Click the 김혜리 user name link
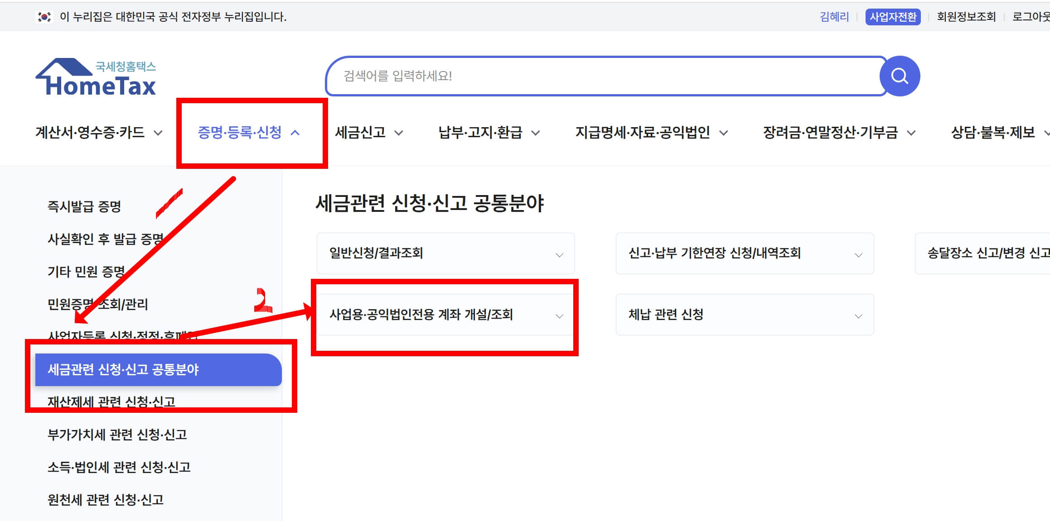Viewport: 1050px width, 521px height. coord(834,17)
